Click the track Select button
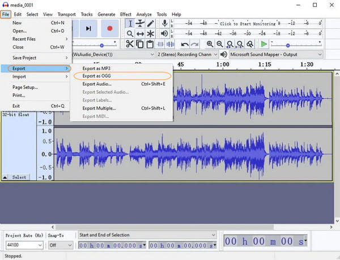Image resolution: width=340 pixels, height=260 pixels. (19, 177)
